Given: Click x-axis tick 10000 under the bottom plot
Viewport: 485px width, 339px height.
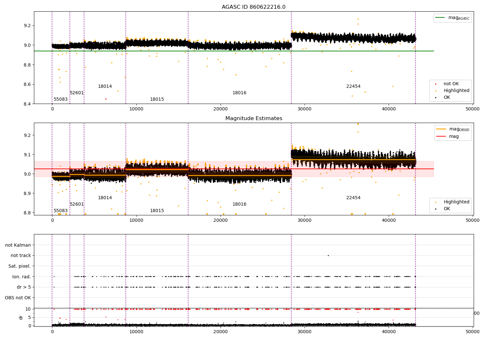Looking at the screenshot, I should [136, 332].
